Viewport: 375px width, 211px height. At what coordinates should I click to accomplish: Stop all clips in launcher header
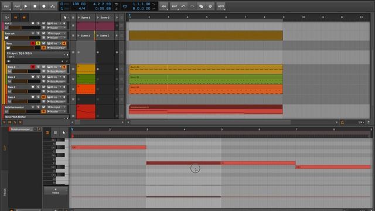73,18
